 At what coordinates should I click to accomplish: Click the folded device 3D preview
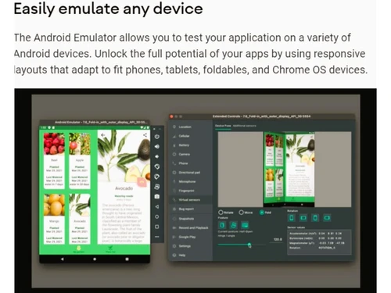coord(289,169)
